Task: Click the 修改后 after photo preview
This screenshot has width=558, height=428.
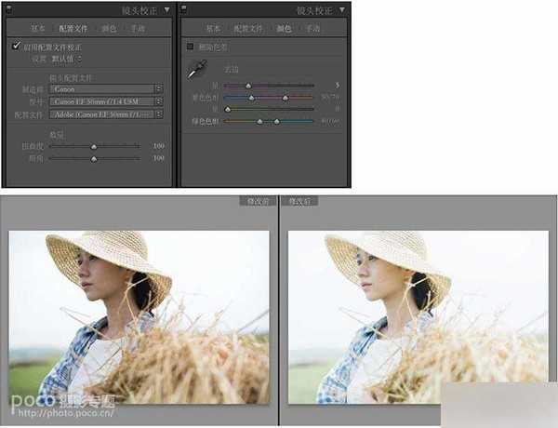Action: click(418, 316)
